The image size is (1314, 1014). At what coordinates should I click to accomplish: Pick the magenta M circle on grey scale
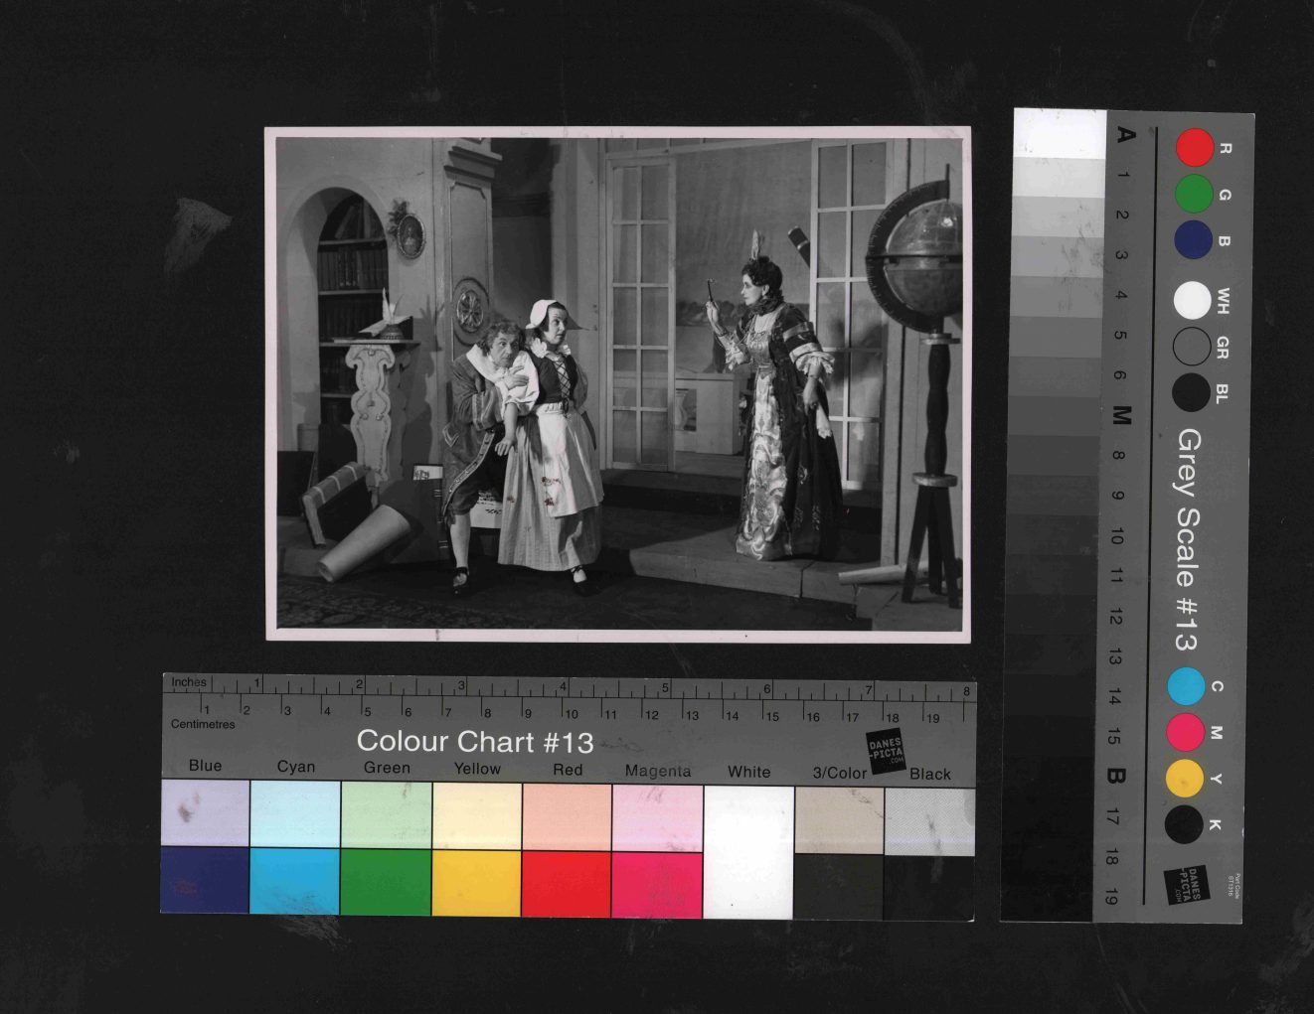click(x=1185, y=733)
